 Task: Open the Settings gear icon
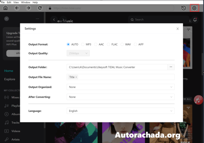[x=194, y=8]
